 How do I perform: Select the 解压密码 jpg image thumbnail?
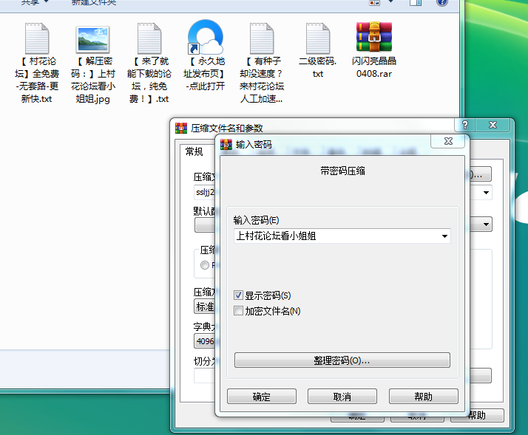(93, 38)
